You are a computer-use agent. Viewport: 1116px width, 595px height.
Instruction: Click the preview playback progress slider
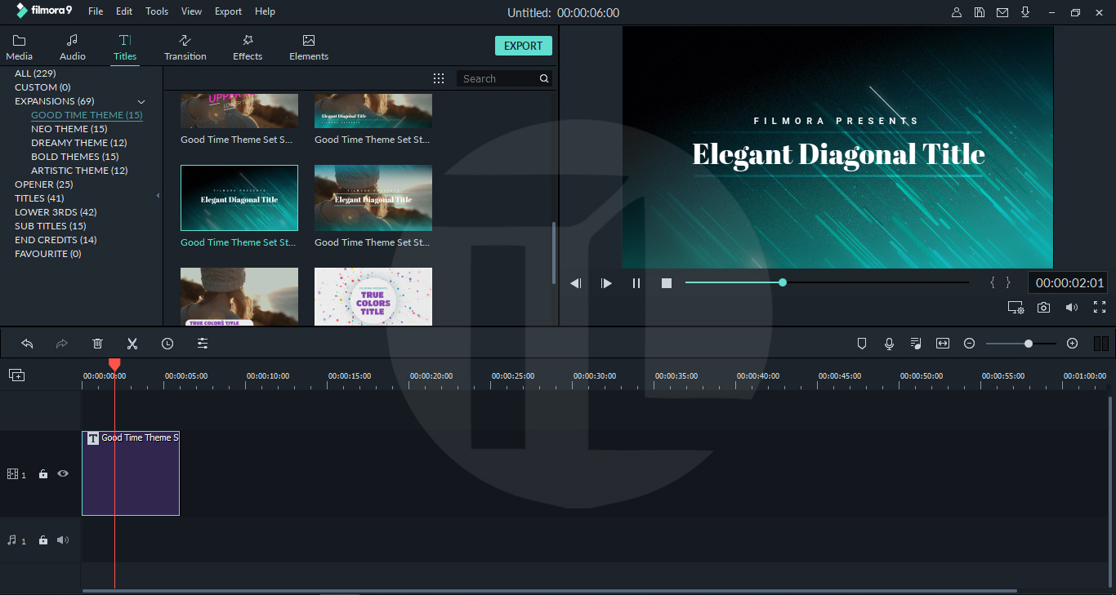click(x=827, y=282)
